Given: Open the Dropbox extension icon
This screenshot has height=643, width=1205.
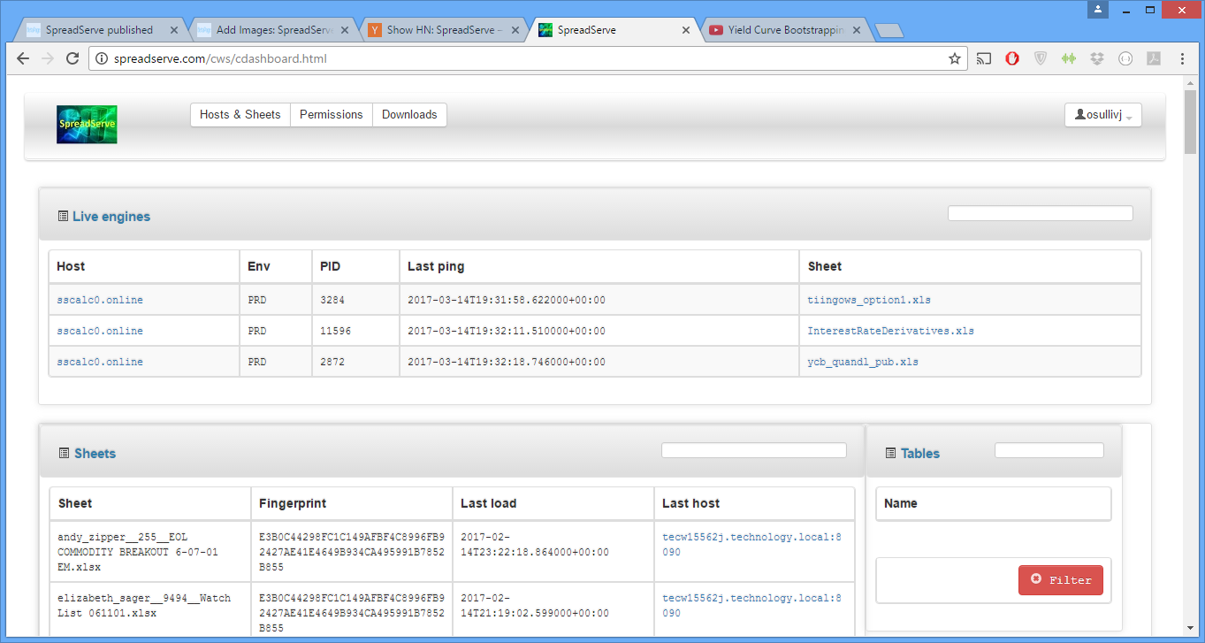Looking at the screenshot, I should pyautogui.click(x=1097, y=58).
